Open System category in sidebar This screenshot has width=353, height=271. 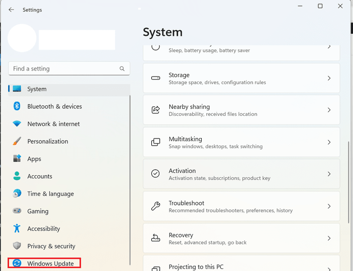click(69, 89)
